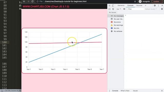164x92 pixels.
Task: Click the WWW.CHARTJS3.COM header text
Action: pyautogui.click(x=46, y=7)
